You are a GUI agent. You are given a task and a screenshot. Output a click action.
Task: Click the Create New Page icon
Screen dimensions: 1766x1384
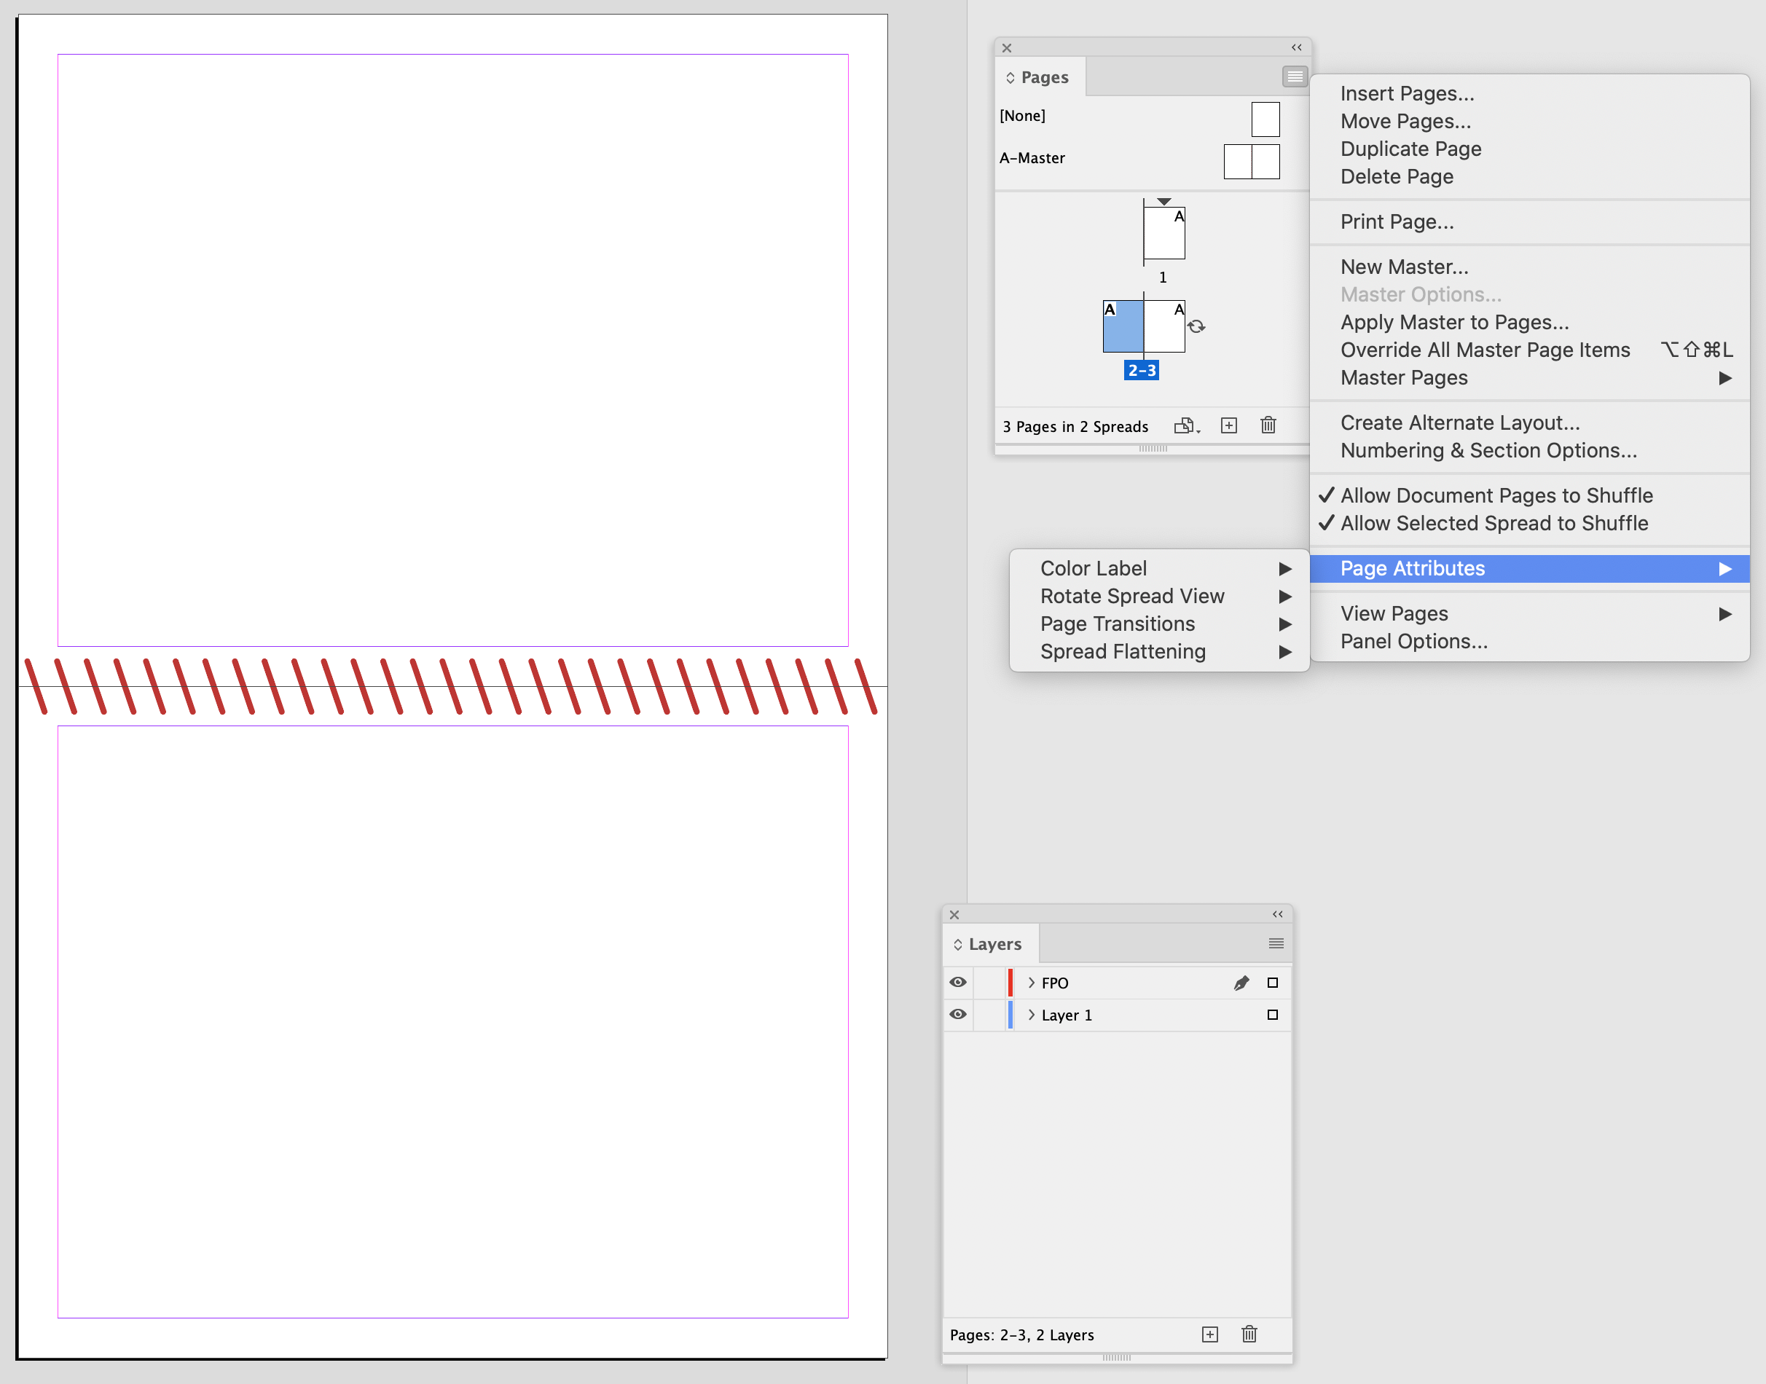(1228, 425)
